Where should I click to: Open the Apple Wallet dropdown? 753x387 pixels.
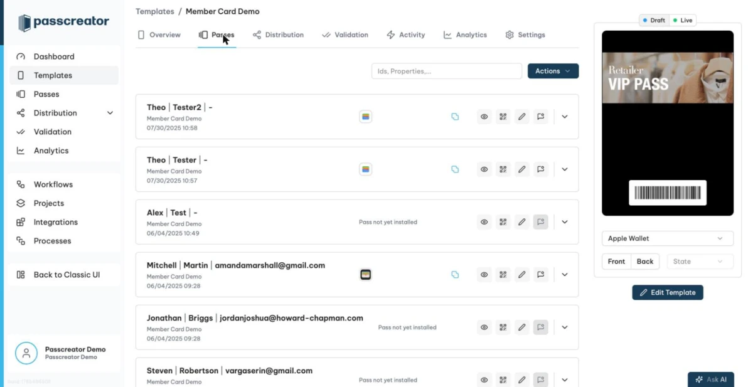pos(667,238)
